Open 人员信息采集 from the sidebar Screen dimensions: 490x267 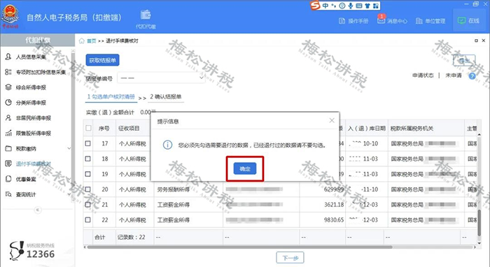click(x=31, y=57)
